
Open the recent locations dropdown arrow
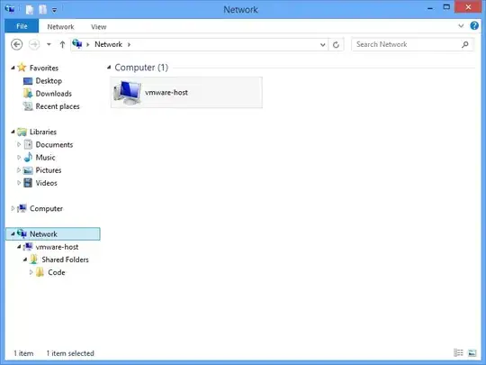pos(49,44)
